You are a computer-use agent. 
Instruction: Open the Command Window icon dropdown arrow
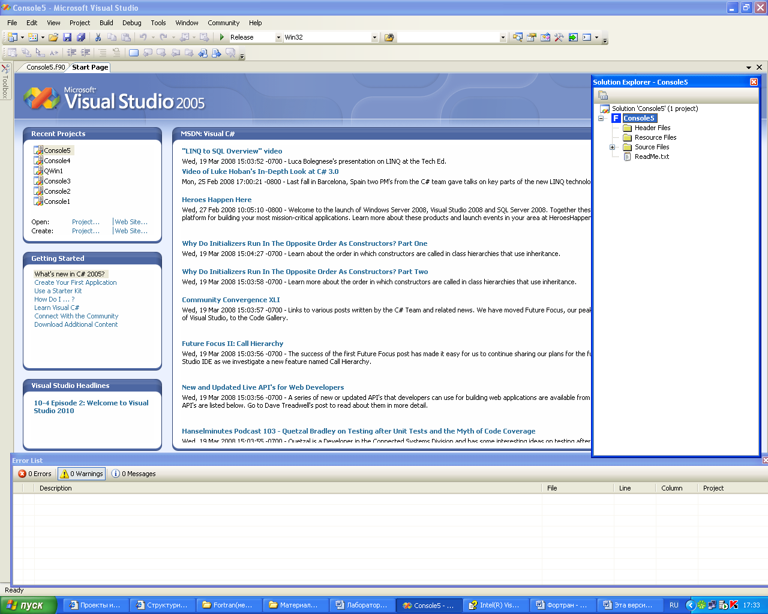point(596,37)
